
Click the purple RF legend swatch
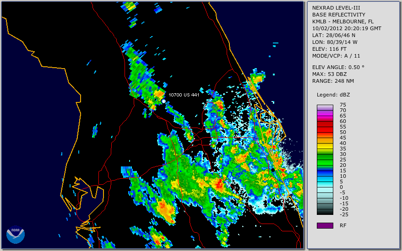pos(325,225)
